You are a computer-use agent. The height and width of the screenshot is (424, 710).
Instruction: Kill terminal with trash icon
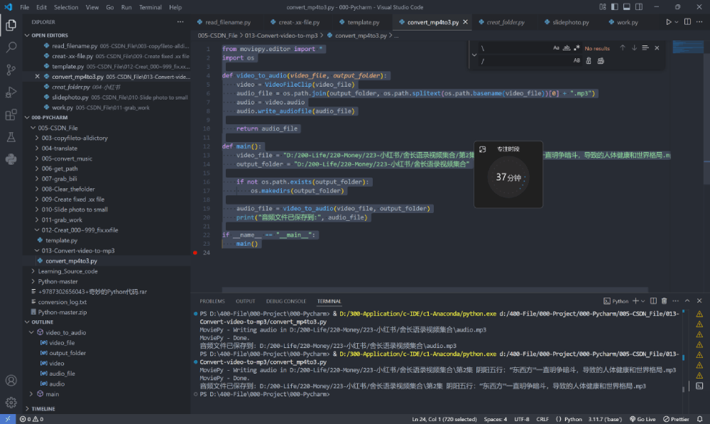tap(665, 301)
